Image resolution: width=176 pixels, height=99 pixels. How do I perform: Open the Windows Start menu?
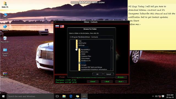[x=3, y=96]
